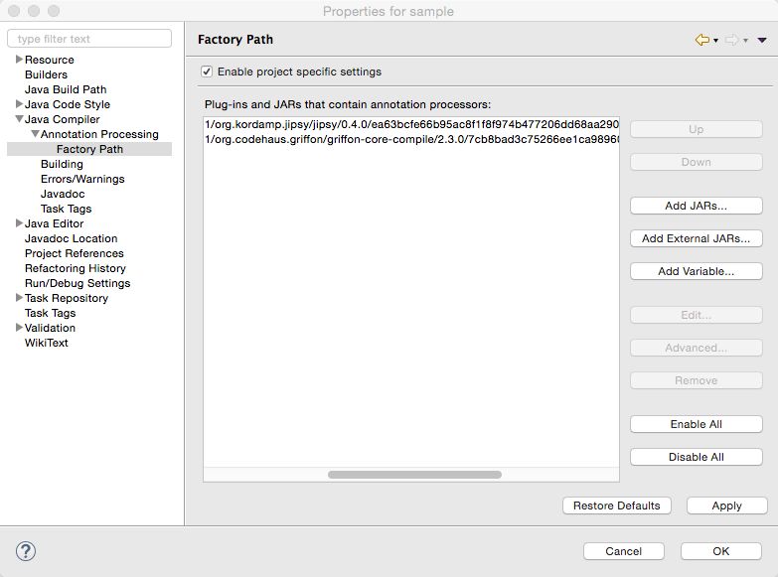This screenshot has height=577, width=778.
Task: Open Errors/Warnings settings page
Action: [x=82, y=179]
